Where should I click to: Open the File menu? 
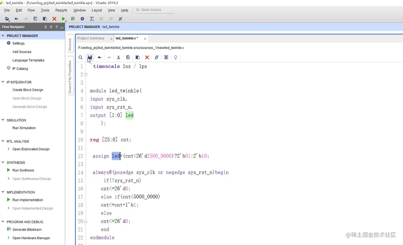click(7, 10)
